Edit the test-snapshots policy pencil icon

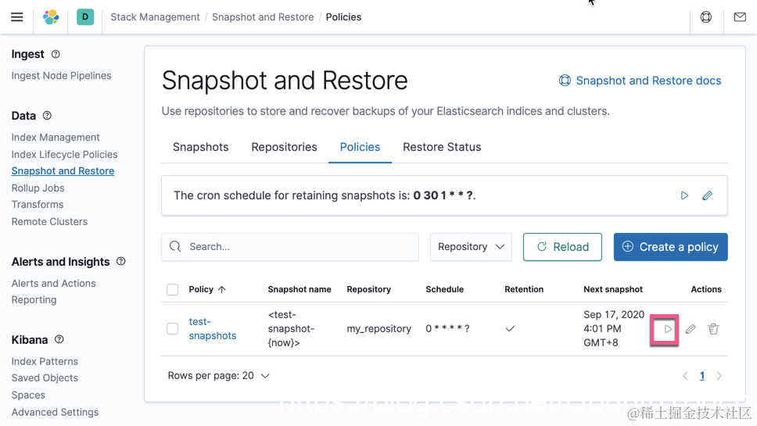(x=691, y=329)
